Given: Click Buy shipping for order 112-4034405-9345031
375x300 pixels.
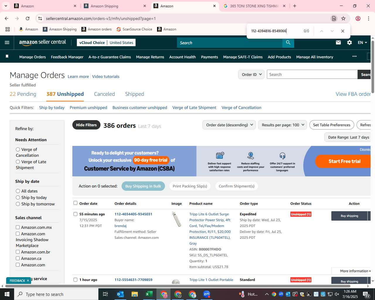Looking at the screenshot, I should pos(349,216).
